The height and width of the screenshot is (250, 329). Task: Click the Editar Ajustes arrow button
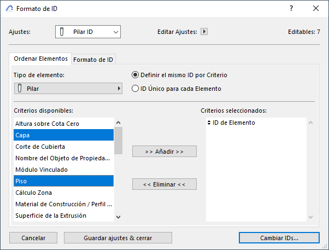(204, 32)
